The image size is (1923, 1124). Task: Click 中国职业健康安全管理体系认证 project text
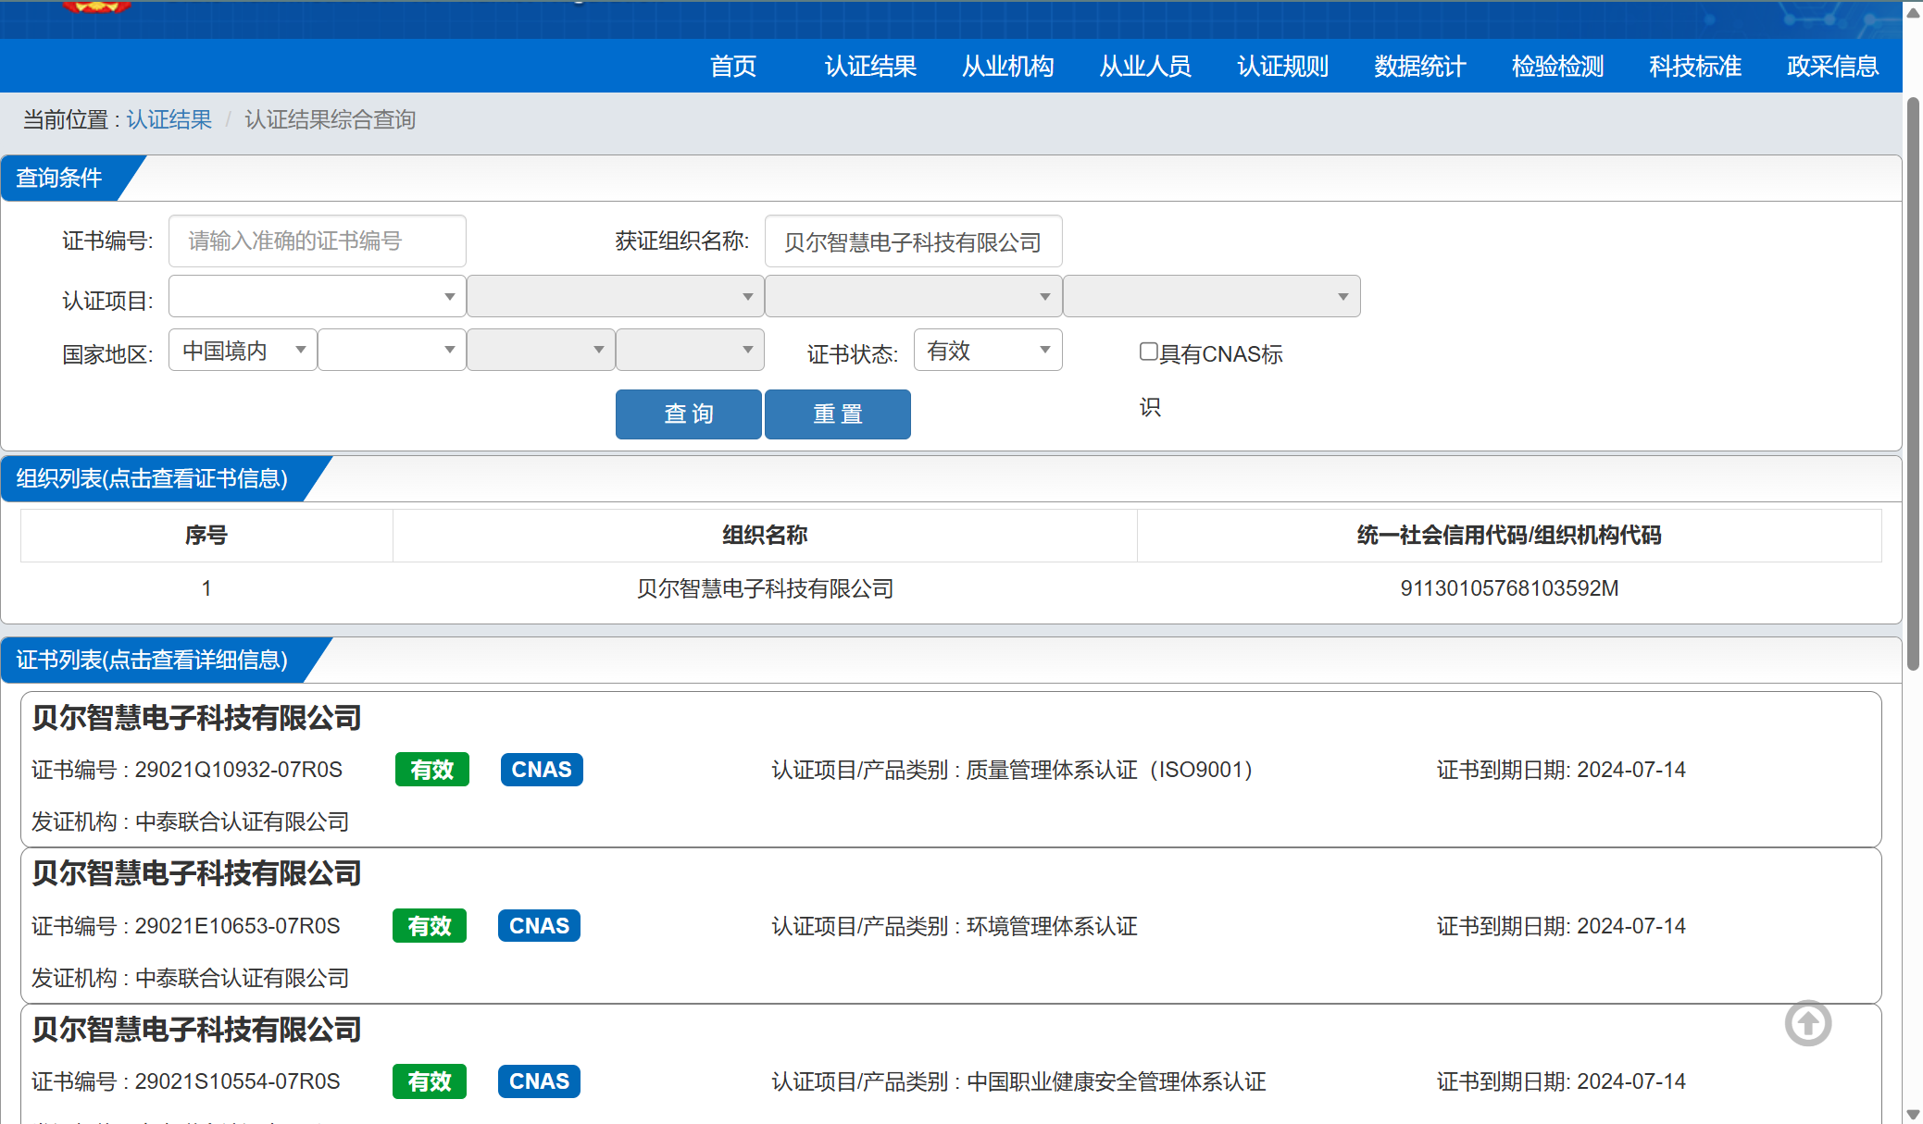pos(1116,1081)
